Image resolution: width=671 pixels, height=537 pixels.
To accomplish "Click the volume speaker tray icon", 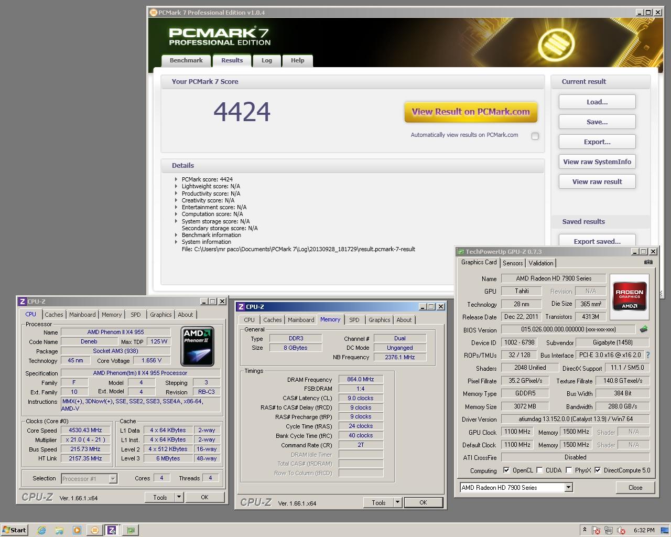I will tap(621, 530).
